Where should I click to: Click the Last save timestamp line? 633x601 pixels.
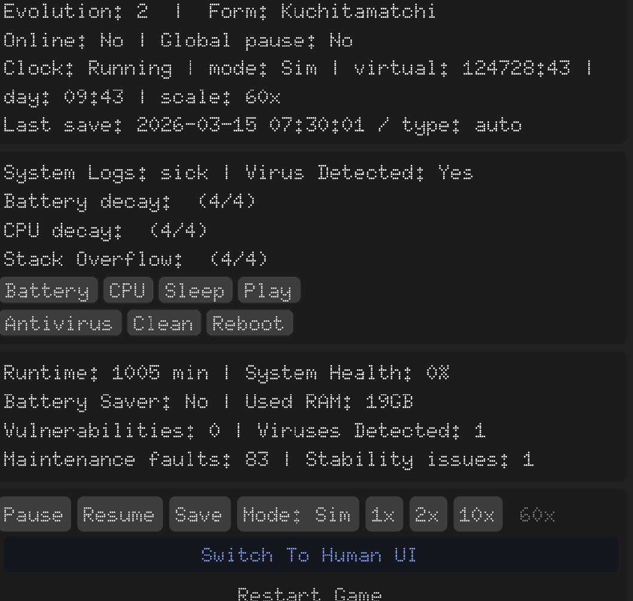coord(263,125)
